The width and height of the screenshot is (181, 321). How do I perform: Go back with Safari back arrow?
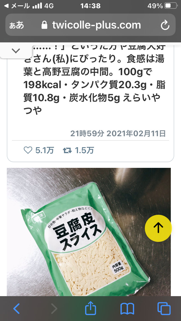click(x=16, y=309)
